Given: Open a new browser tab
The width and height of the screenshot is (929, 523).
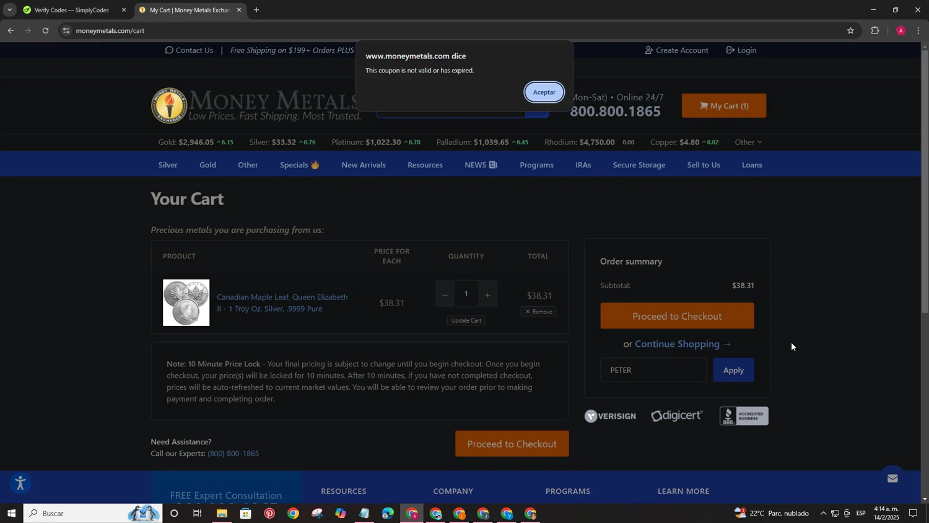Looking at the screenshot, I should point(256,10).
